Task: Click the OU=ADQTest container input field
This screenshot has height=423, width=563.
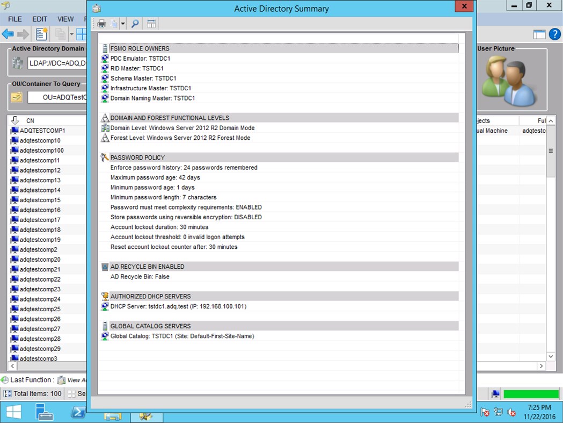Action: coord(57,97)
